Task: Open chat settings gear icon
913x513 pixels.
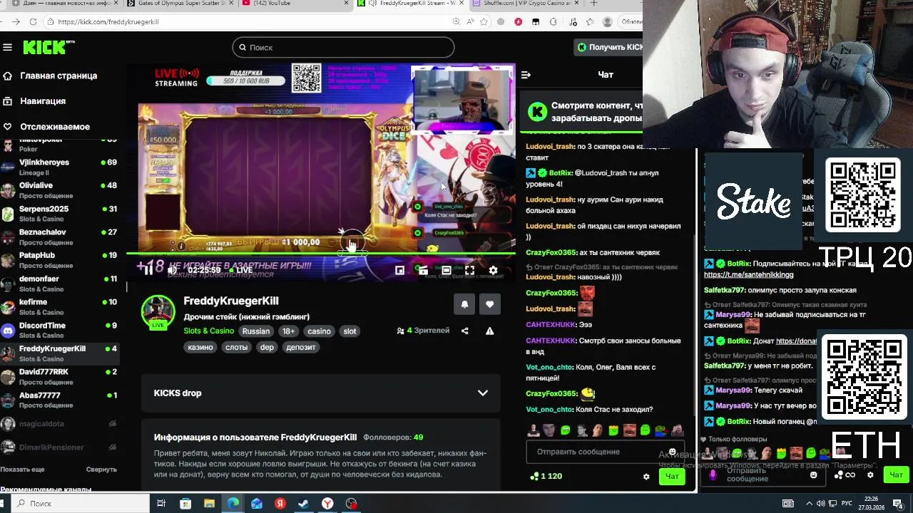Action: pyautogui.click(x=646, y=477)
